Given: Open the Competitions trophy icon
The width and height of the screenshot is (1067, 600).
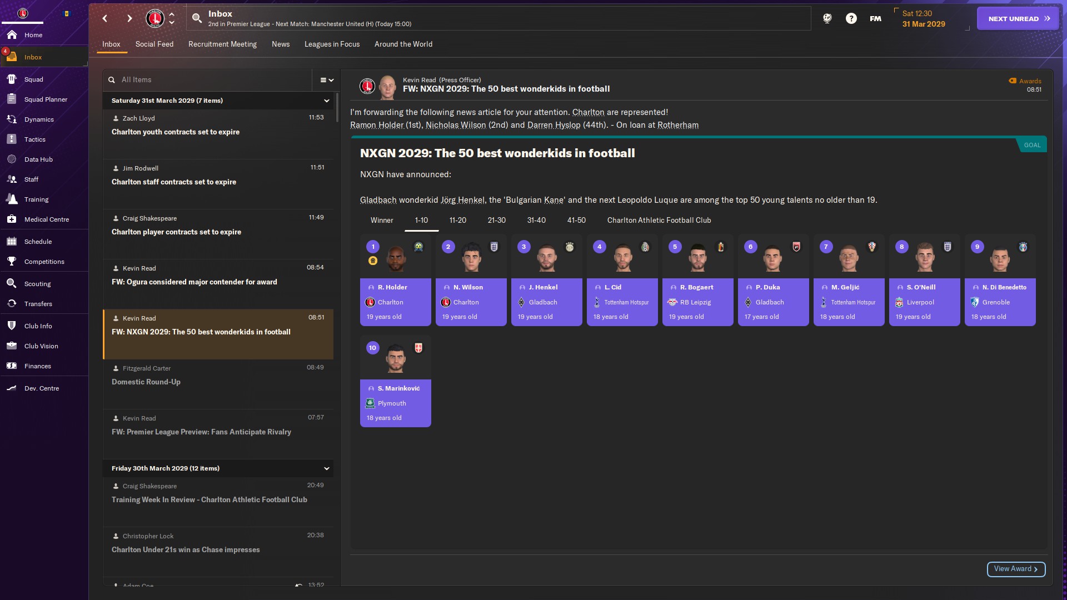Looking at the screenshot, I should pyautogui.click(x=12, y=262).
